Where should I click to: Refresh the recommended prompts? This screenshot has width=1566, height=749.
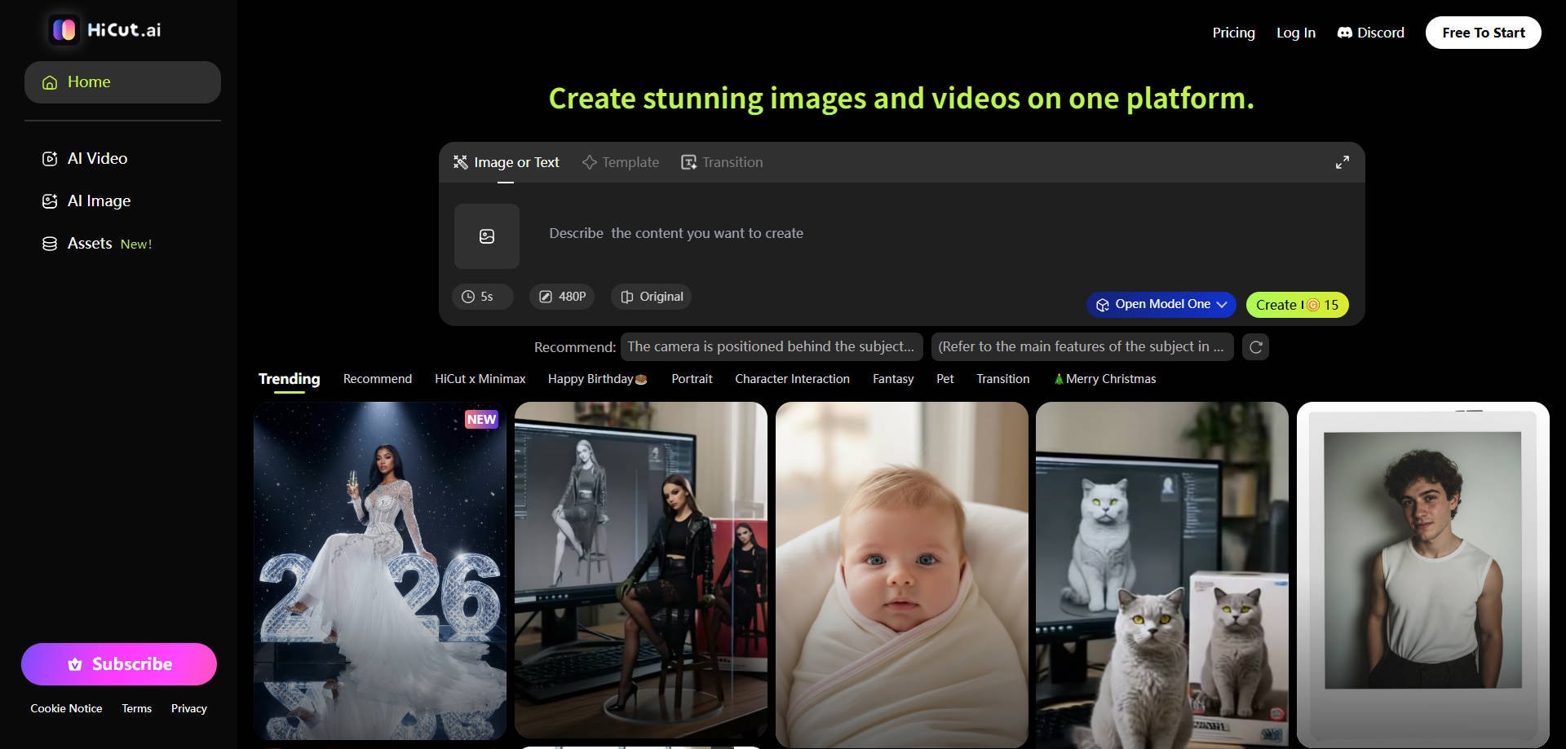tap(1256, 347)
